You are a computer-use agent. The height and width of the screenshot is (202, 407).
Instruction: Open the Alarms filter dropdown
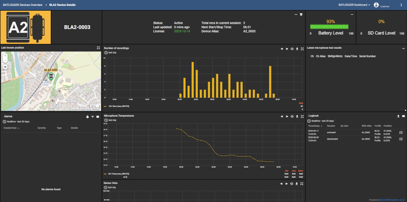[x=93, y=117]
